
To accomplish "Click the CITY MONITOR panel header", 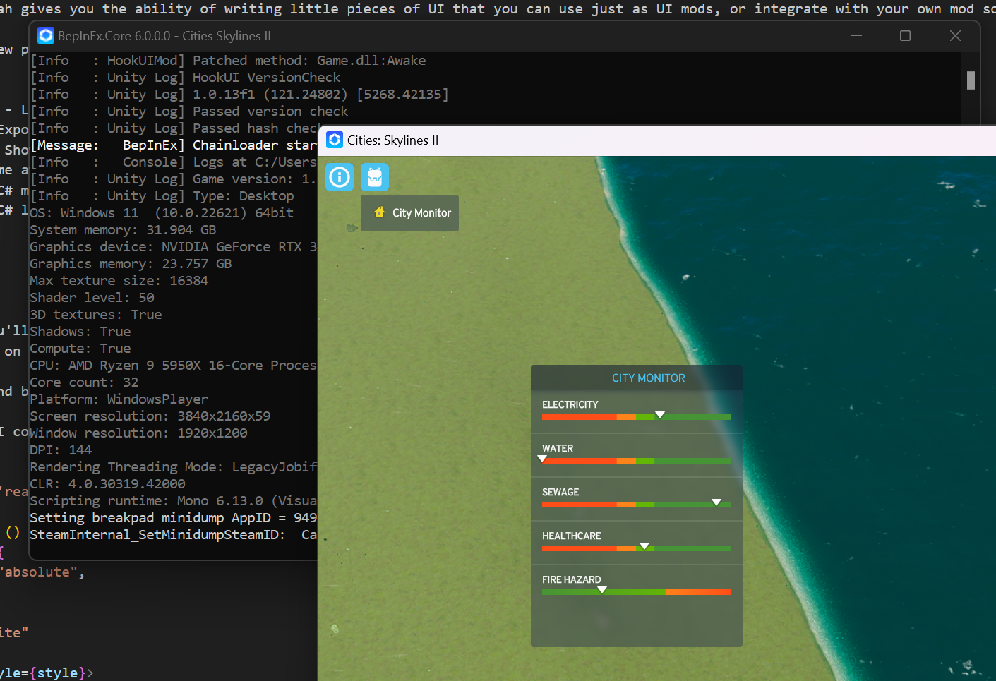I will (637, 378).
